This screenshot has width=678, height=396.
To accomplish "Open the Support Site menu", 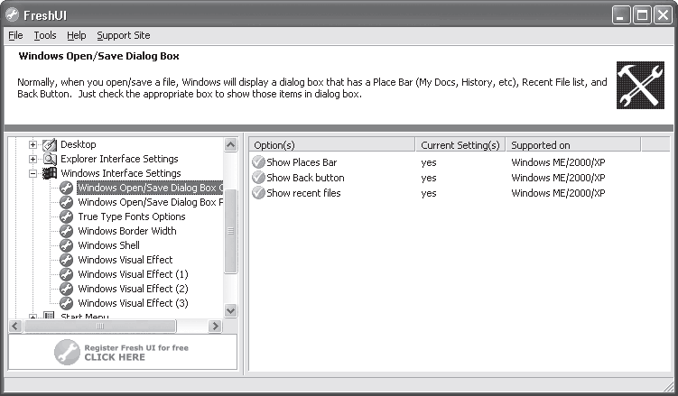I will [124, 35].
